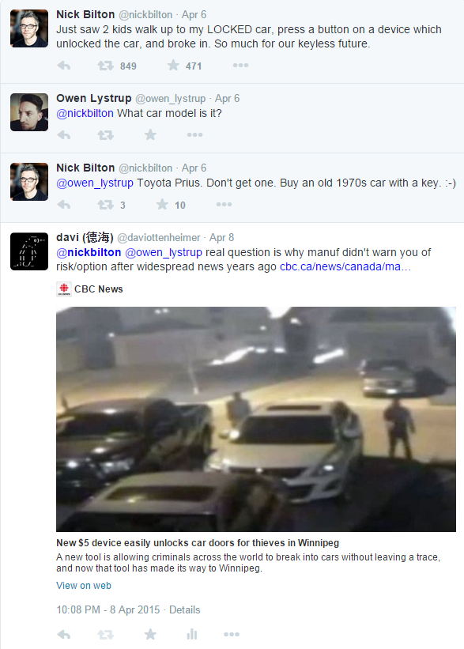Viewport: 464px width, 649px height.
Task: Reply to Nick Bilton's LOCKED car tweet
Action: 64,66
